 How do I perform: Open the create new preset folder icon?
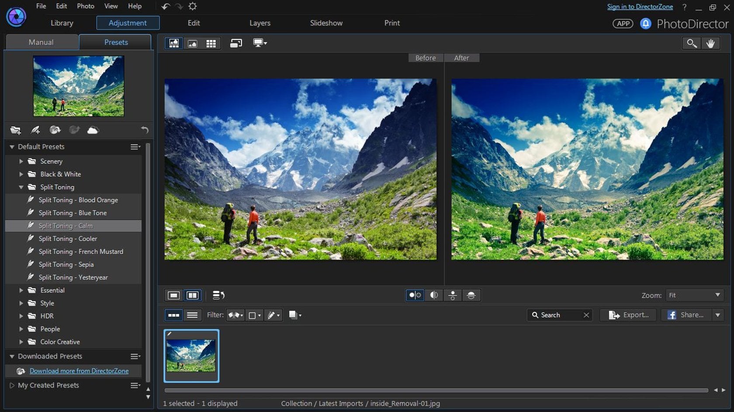click(x=16, y=130)
